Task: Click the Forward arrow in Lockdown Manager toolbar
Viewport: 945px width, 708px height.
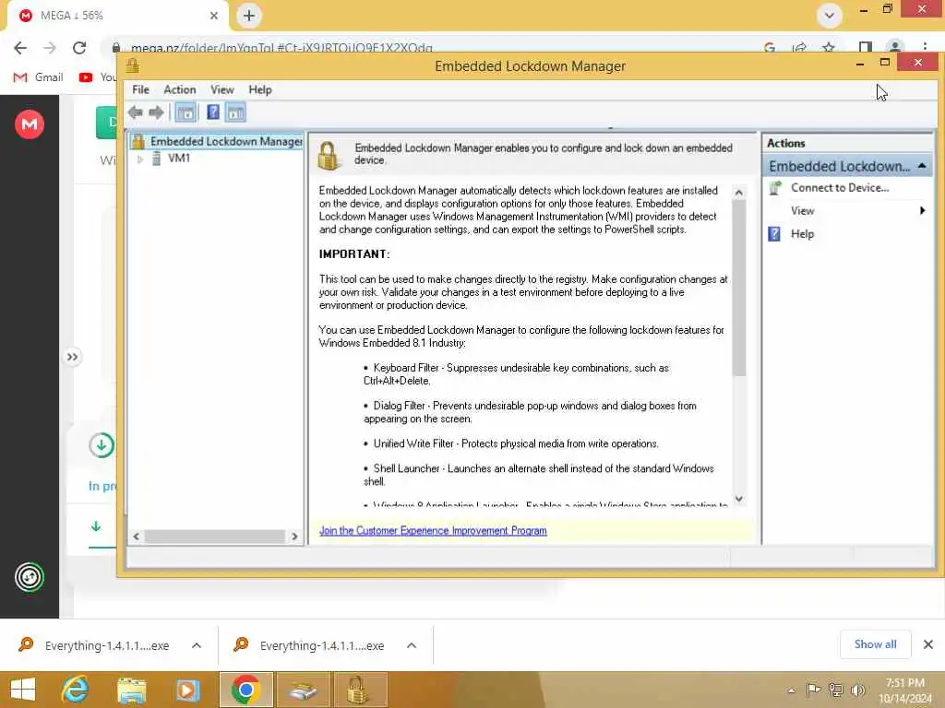Action: coord(156,112)
